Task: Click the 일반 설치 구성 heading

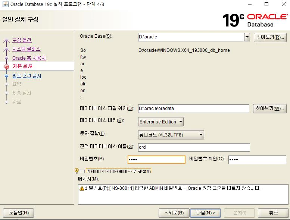Action: pos(21,20)
